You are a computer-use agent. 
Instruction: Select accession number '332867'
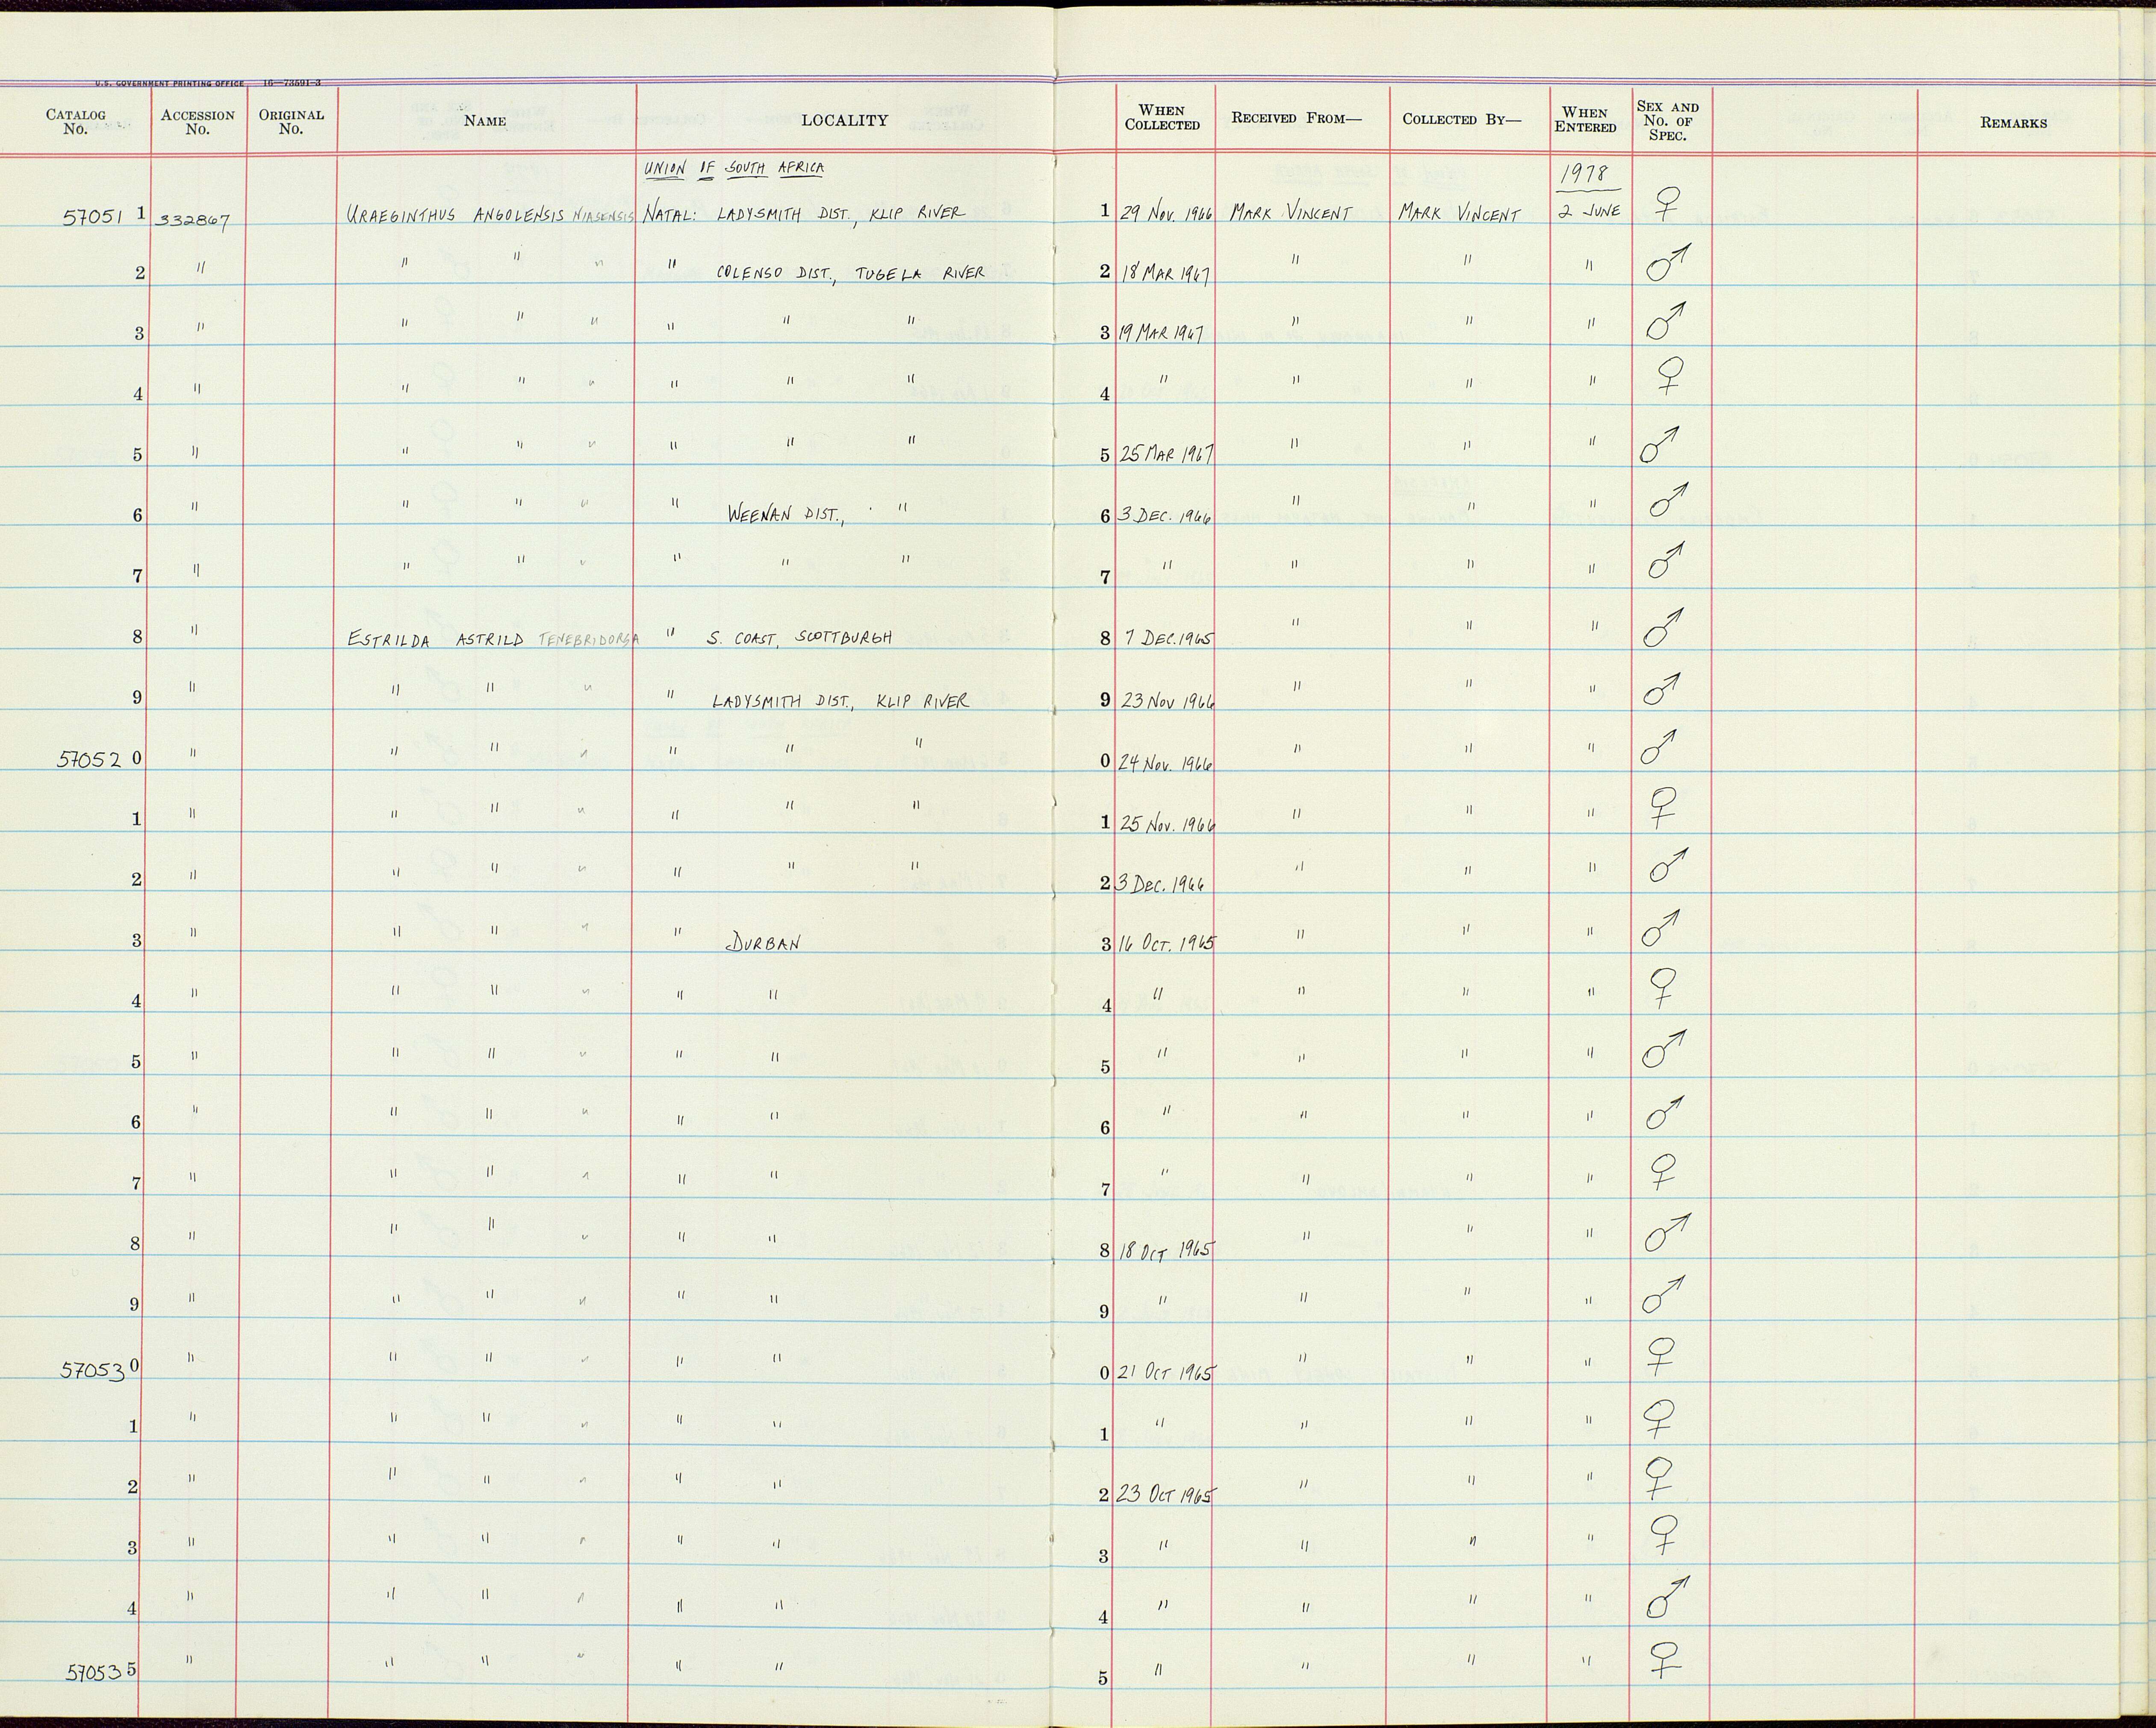pos(192,220)
